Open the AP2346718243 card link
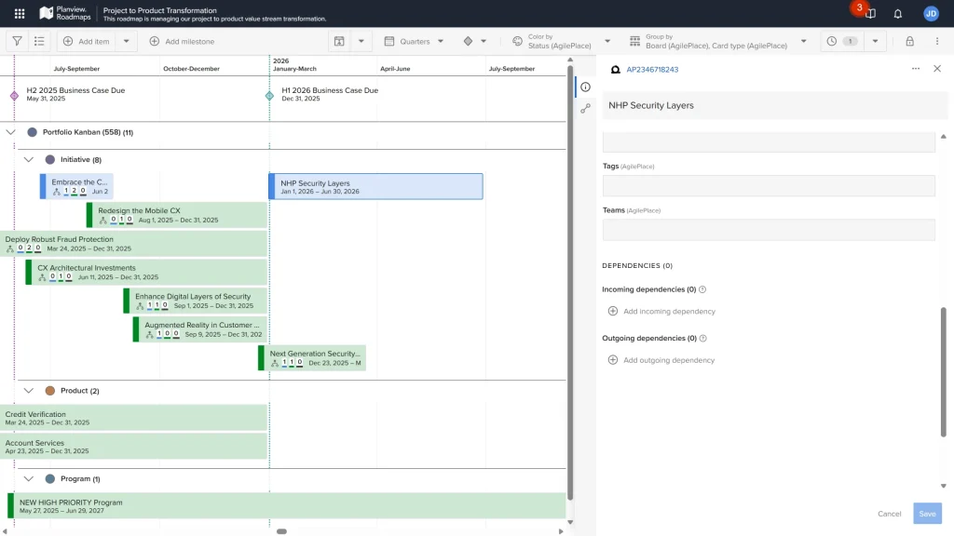The width and height of the screenshot is (954, 536). 652,69
